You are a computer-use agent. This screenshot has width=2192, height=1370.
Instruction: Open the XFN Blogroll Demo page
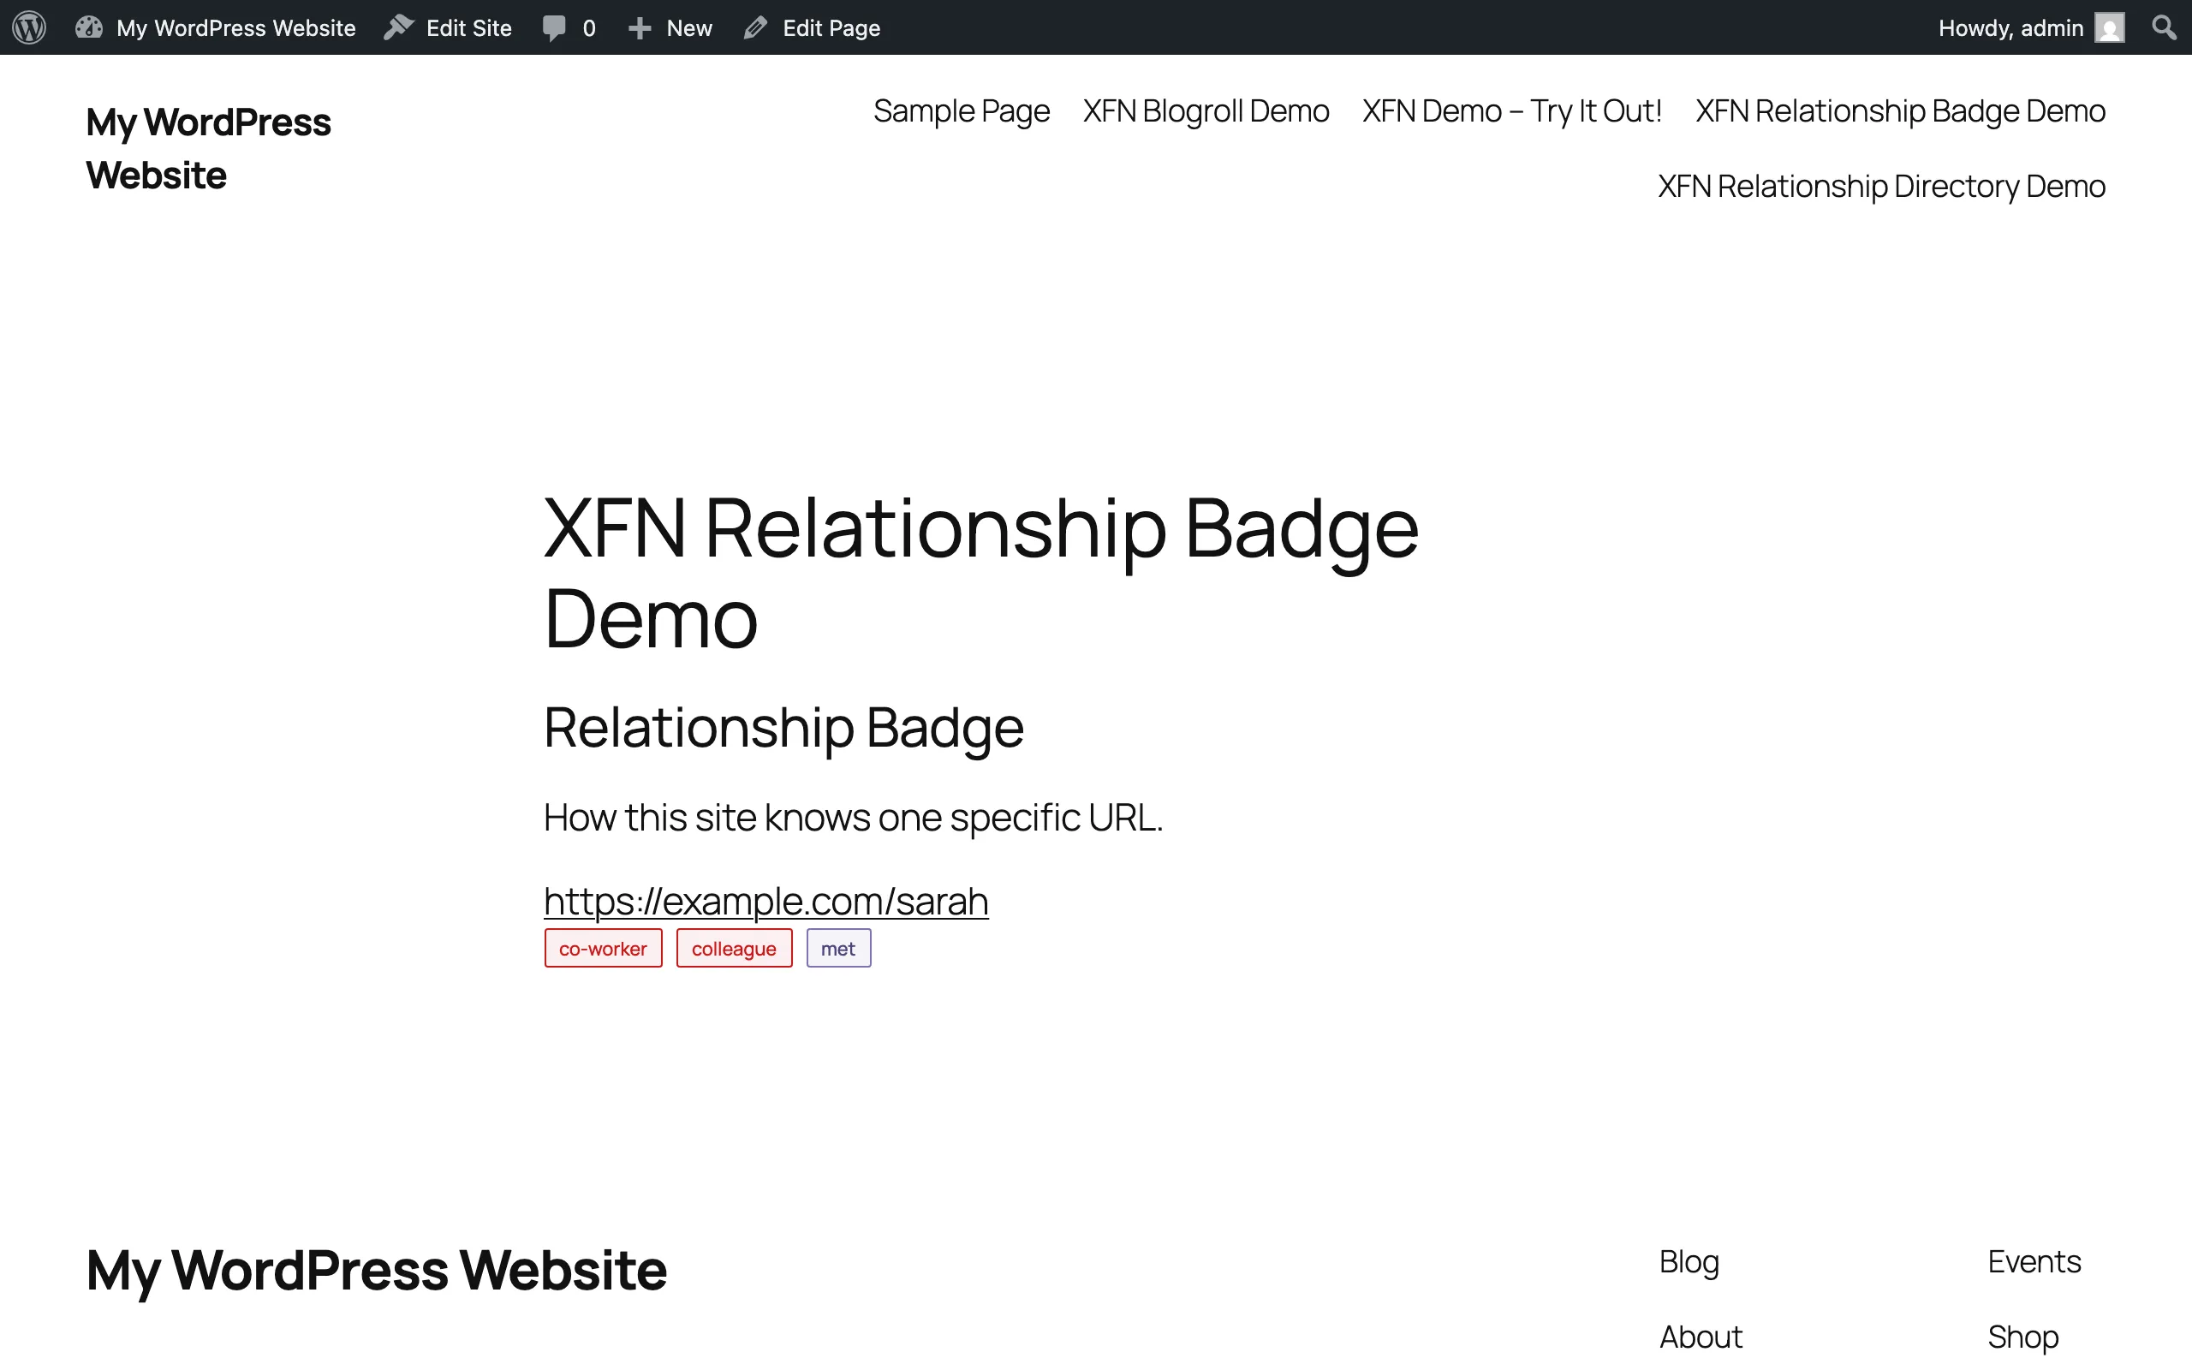[1206, 110]
